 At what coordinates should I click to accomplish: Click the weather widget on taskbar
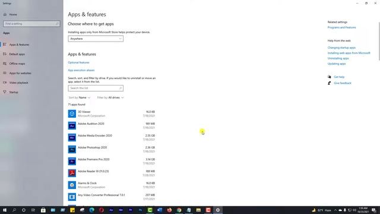pos(321,210)
